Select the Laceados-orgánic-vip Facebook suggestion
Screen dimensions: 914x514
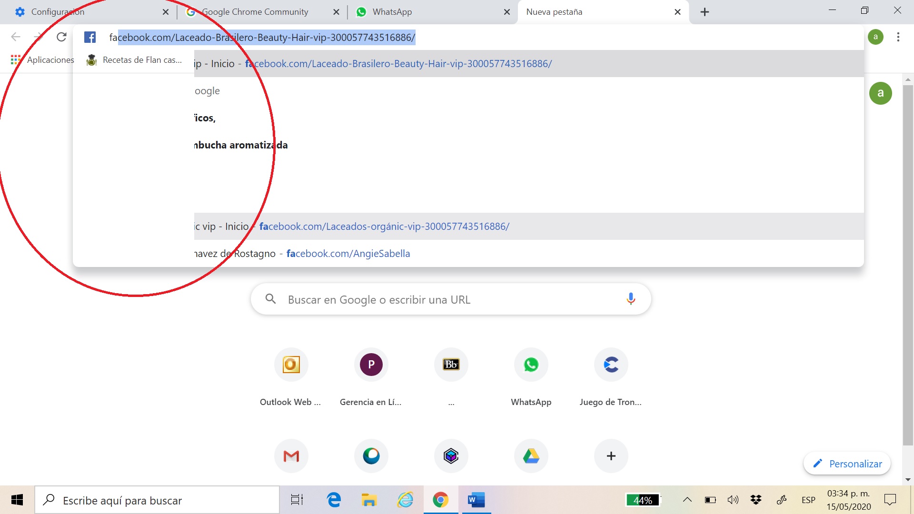tap(384, 227)
